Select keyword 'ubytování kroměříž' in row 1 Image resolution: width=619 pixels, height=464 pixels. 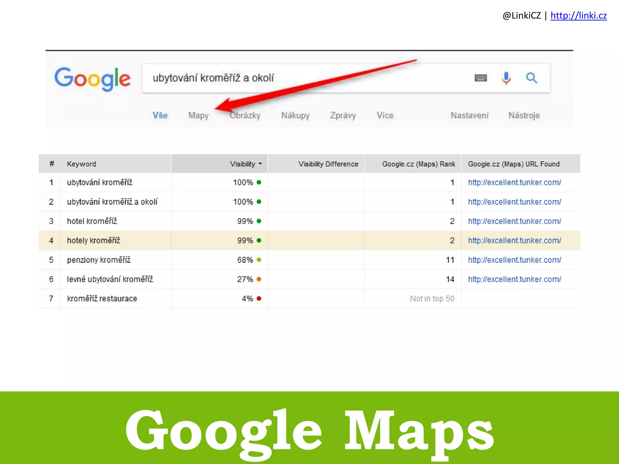[100, 182]
